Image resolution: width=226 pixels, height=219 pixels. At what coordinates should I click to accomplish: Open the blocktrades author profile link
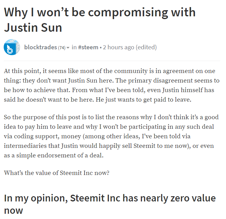(41, 47)
